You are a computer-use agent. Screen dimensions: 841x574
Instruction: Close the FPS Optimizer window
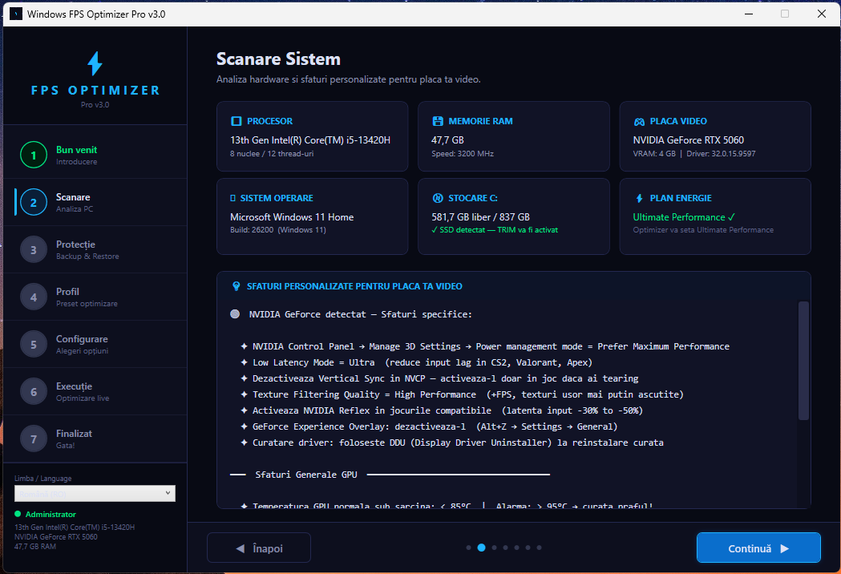tap(821, 14)
